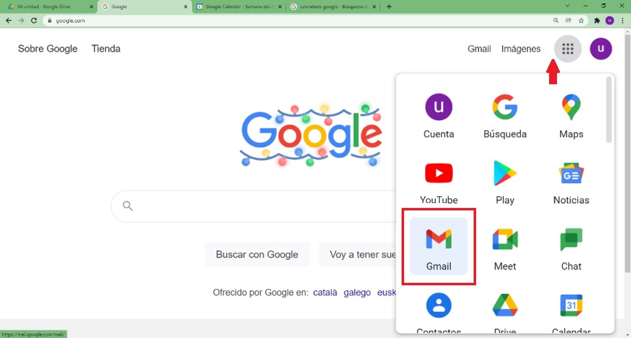Open the extensions puzzle icon
The width and height of the screenshot is (631, 338).
coord(597,21)
